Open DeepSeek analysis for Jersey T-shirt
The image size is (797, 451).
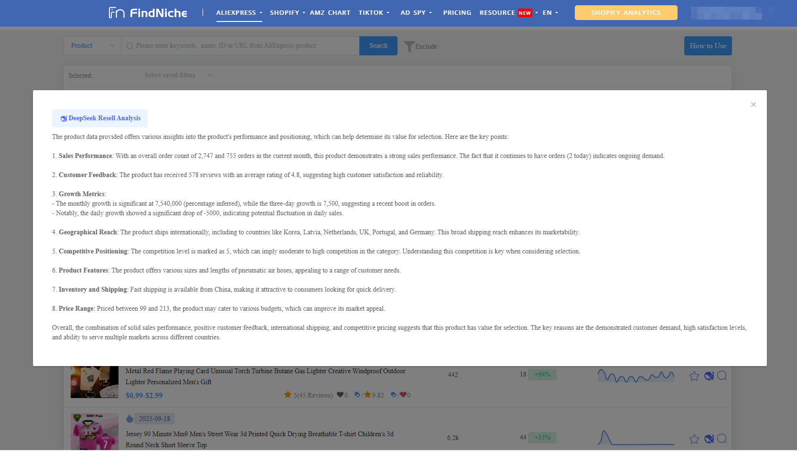(709, 439)
